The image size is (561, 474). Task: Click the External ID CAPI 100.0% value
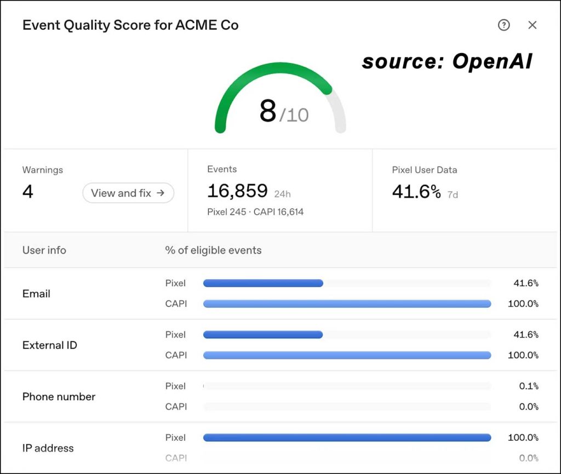point(523,355)
